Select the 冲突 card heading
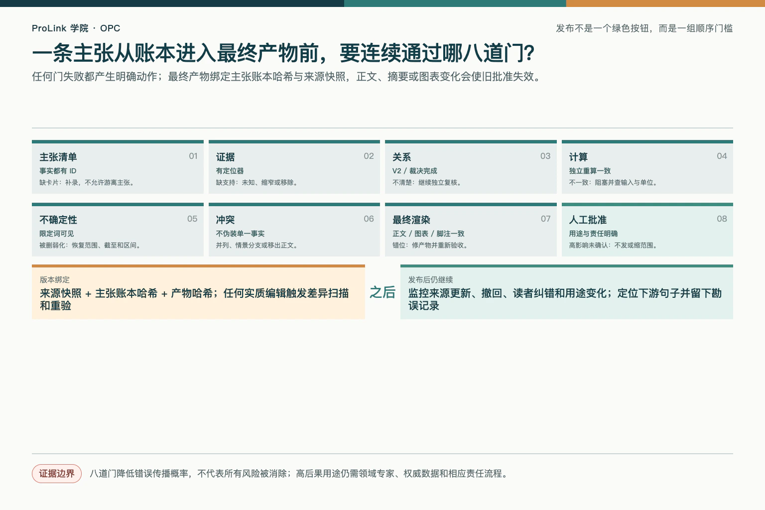This screenshot has height=510, width=765. coord(225,220)
